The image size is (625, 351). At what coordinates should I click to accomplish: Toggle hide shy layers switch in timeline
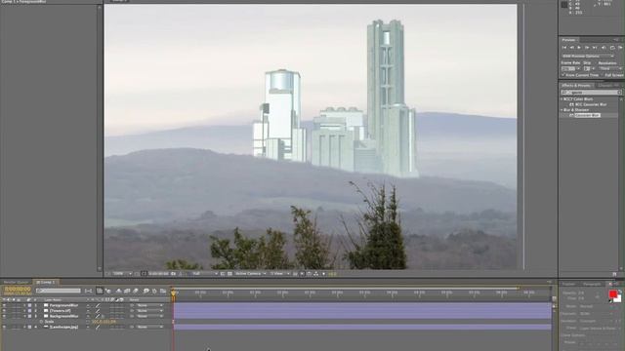(x=119, y=291)
